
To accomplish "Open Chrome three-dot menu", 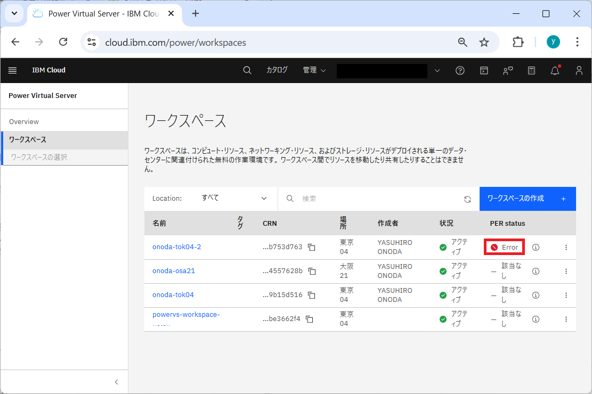I will coord(577,42).
